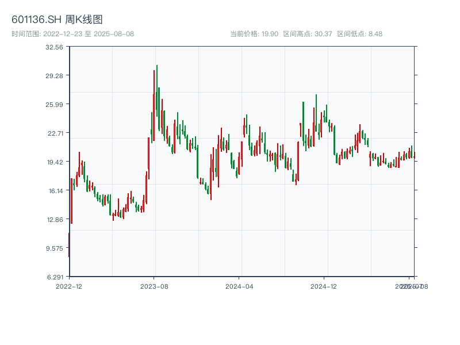
Task: Click the 区间低点 8.48 label
Action: (359, 34)
